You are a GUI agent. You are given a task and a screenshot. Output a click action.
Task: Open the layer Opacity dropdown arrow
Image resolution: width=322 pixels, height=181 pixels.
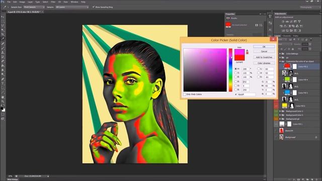pos(310,44)
